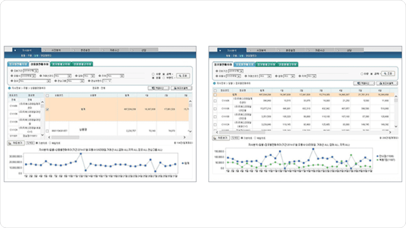Click the chart view icon button above right chart

(221, 138)
